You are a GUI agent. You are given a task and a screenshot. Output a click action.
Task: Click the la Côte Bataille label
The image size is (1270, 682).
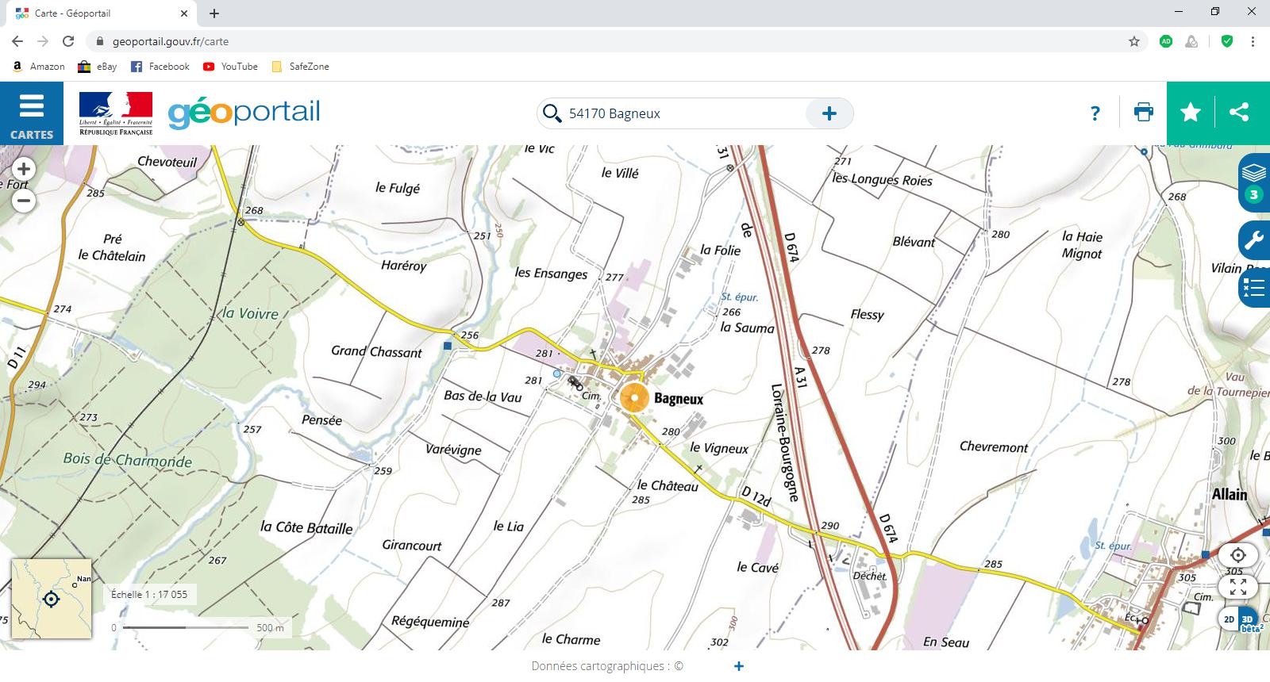[x=306, y=527]
